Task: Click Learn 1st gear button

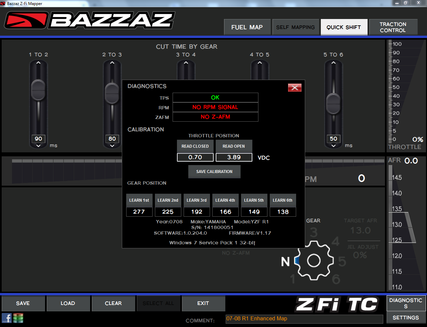Action: 139,200
